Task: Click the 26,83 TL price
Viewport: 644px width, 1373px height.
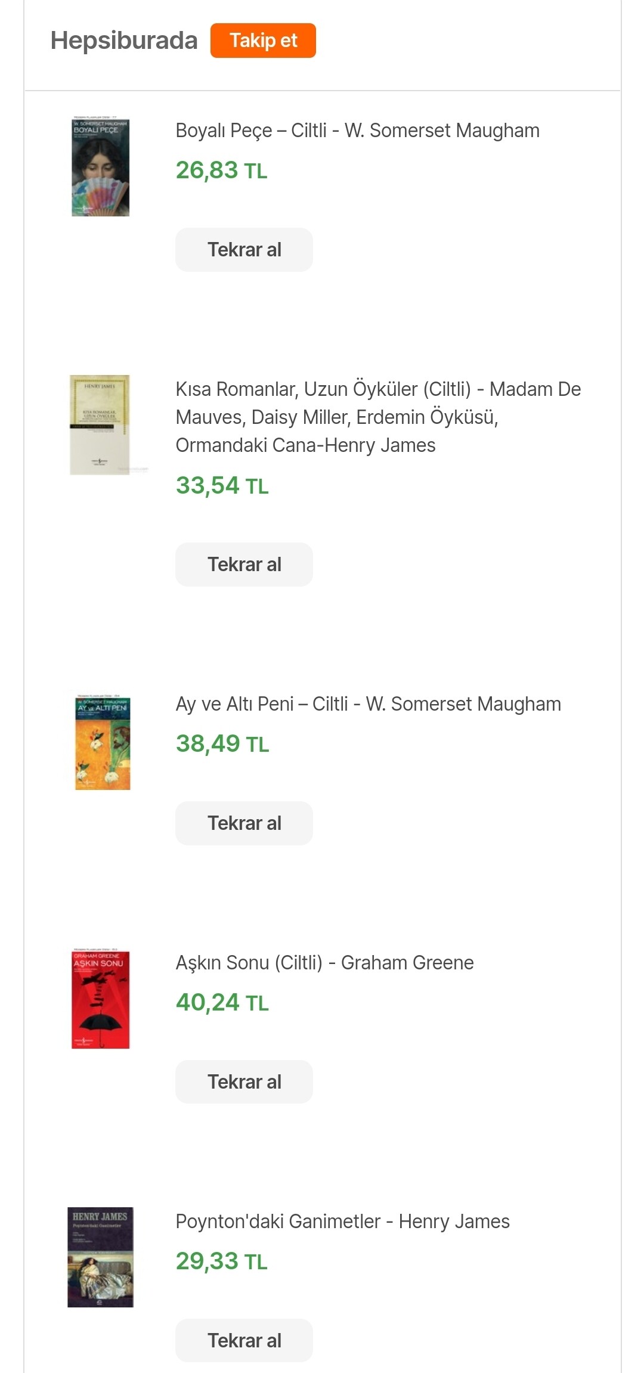Action: (x=221, y=171)
